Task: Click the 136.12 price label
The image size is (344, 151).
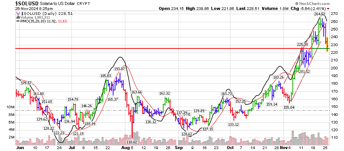Action: (151, 122)
